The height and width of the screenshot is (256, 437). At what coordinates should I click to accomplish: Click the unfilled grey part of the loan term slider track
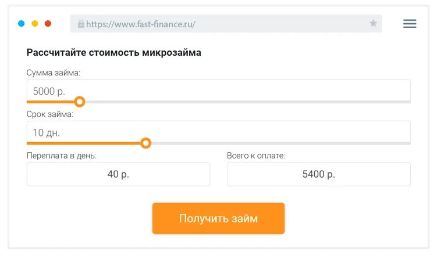pos(279,143)
